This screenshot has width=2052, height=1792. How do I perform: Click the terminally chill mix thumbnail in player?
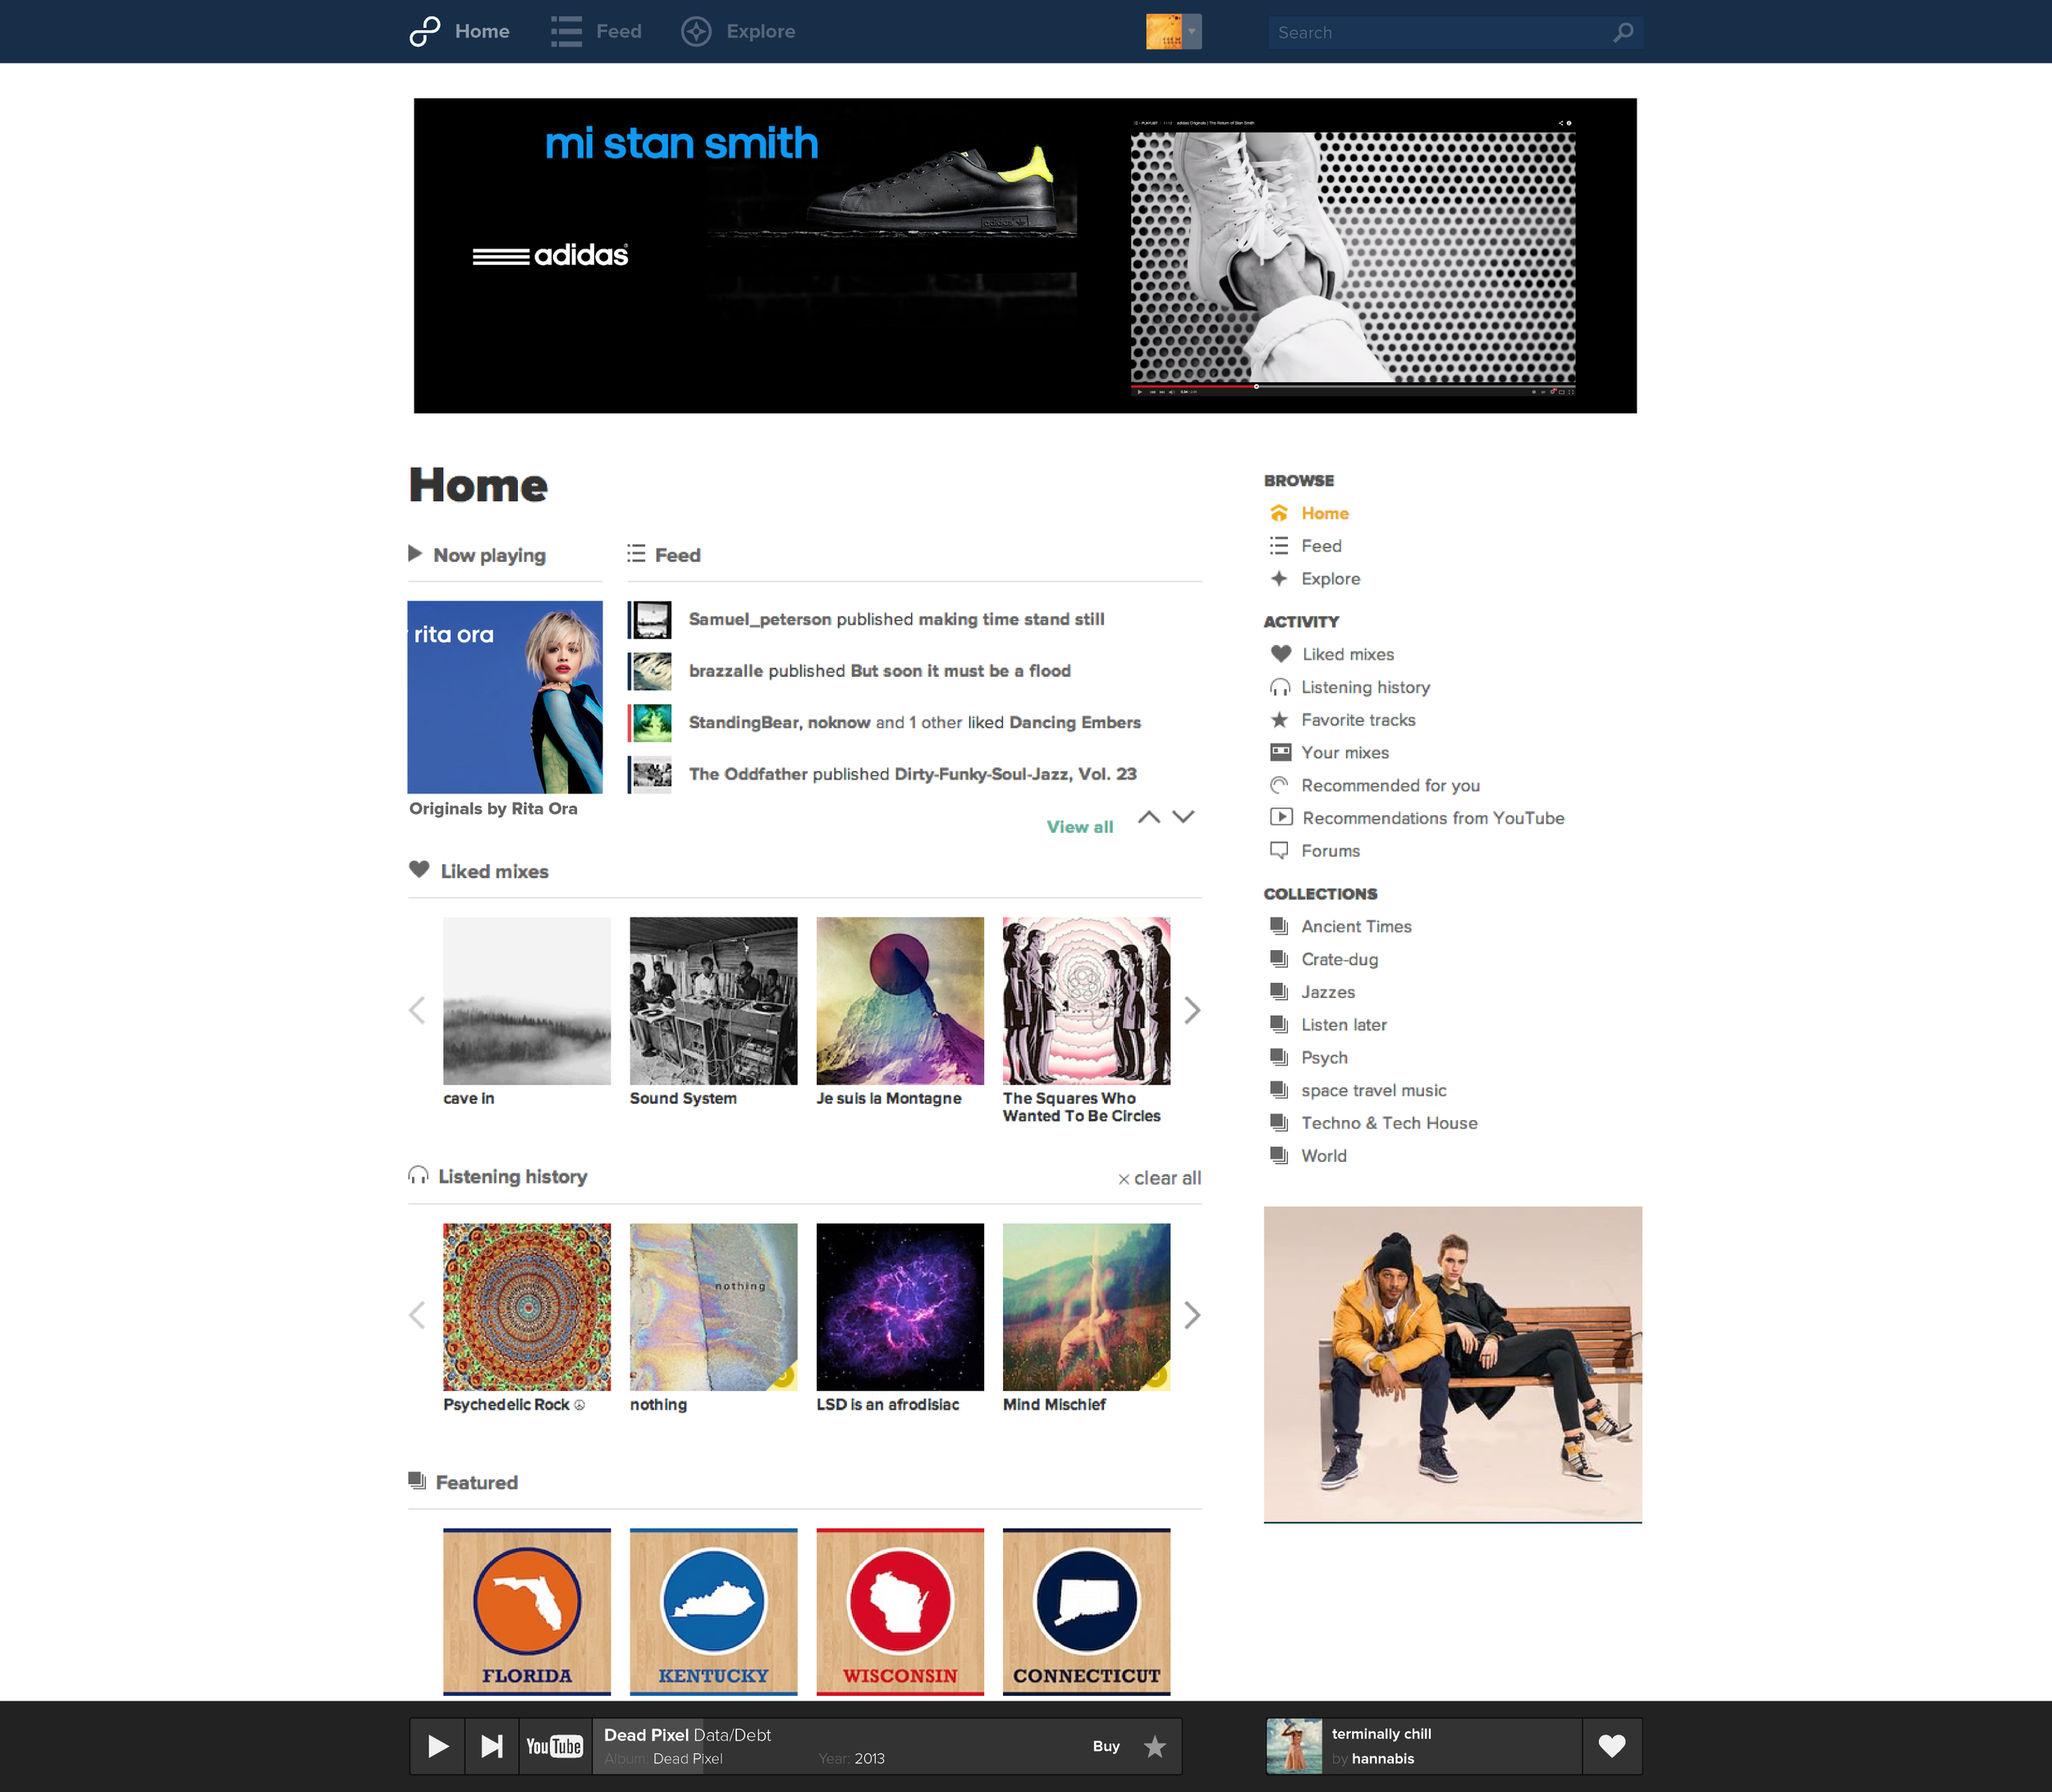pos(1294,1746)
